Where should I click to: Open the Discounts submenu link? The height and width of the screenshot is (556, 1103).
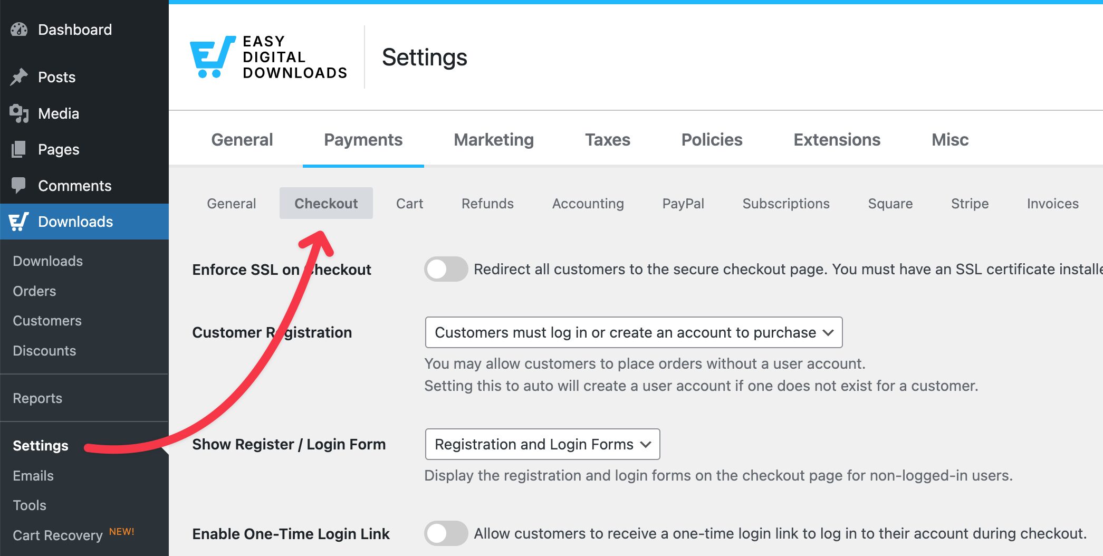point(44,351)
